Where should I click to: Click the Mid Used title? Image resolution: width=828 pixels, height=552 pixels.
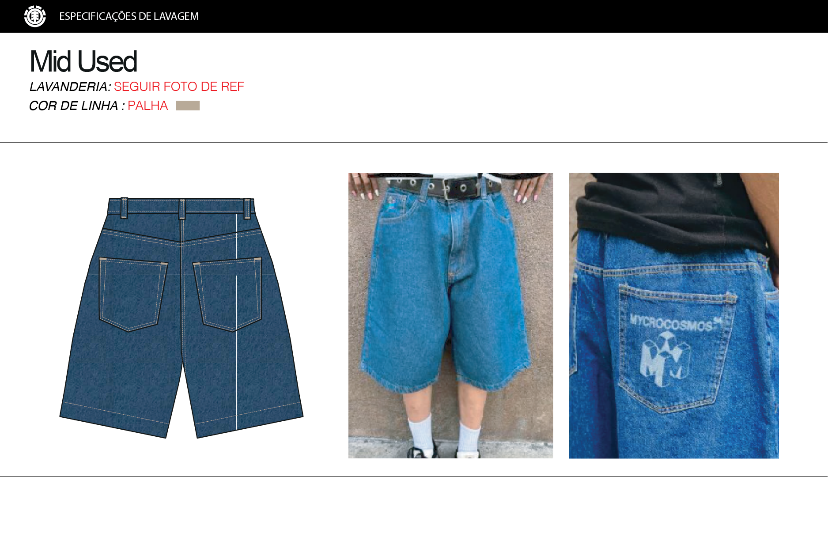83,61
